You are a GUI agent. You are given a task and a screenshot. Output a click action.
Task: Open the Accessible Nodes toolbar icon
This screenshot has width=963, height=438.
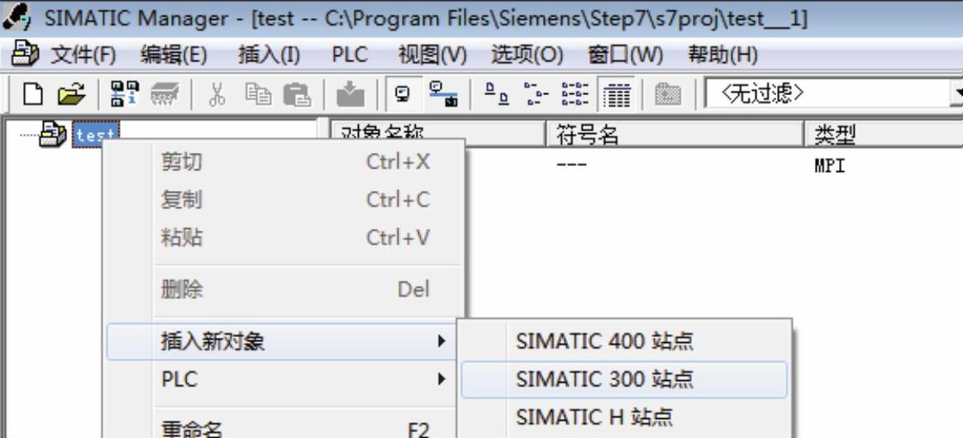pos(125,94)
